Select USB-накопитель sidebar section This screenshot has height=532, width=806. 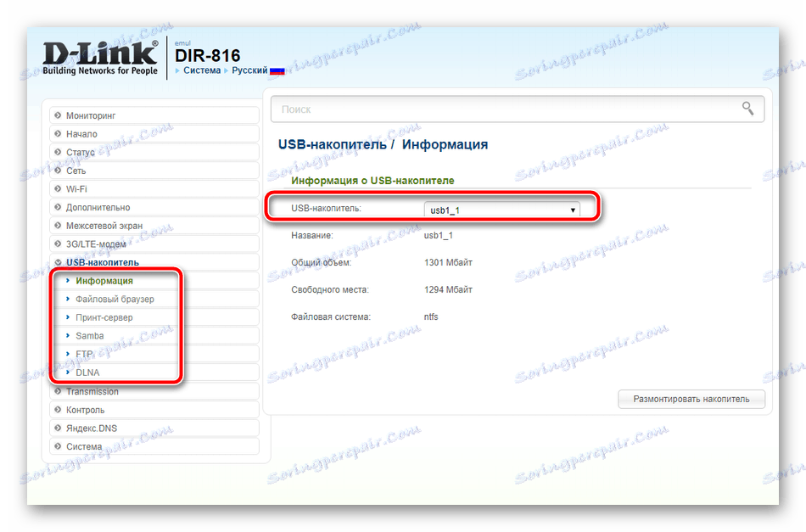(x=154, y=262)
